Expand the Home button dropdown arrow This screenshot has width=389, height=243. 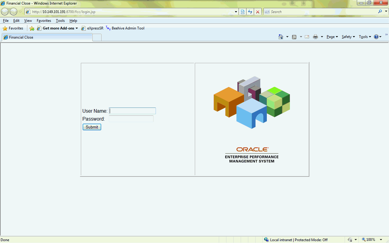(287, 37)
